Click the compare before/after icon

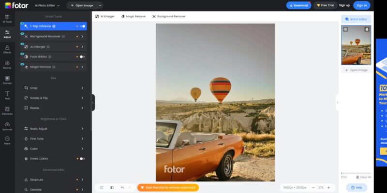click(112, 188)
